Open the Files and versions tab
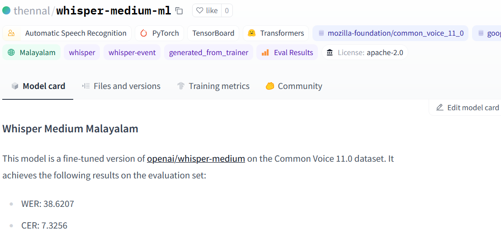The height and width of the screenshot is (243, 501). tap(121, 86)
